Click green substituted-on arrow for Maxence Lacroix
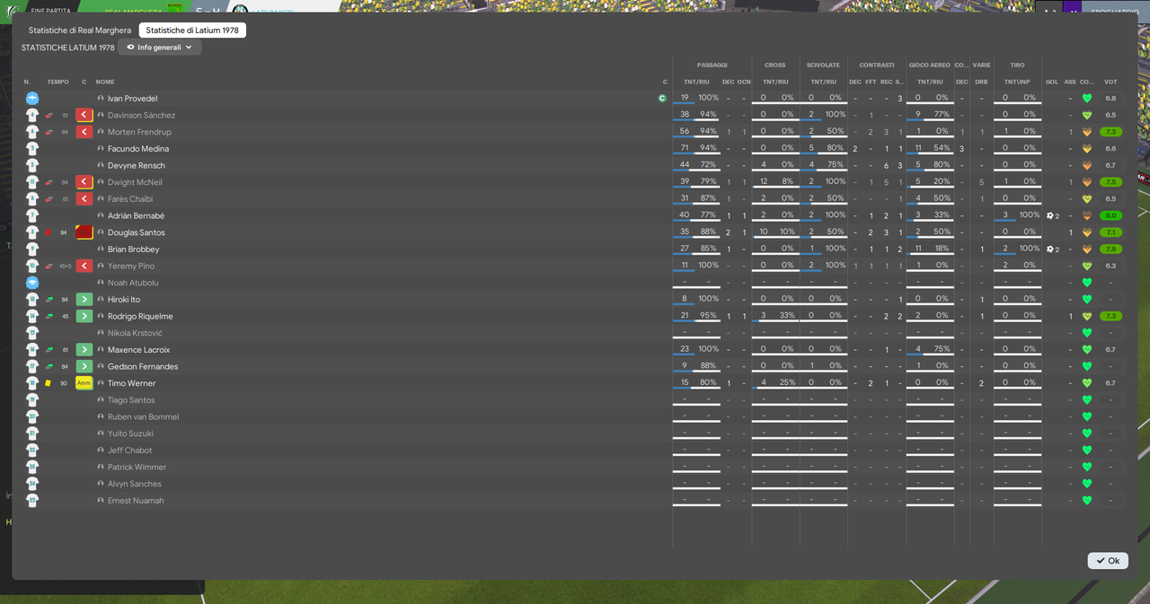The height and width of the screenshot is (604, 1150). (84, 350)
